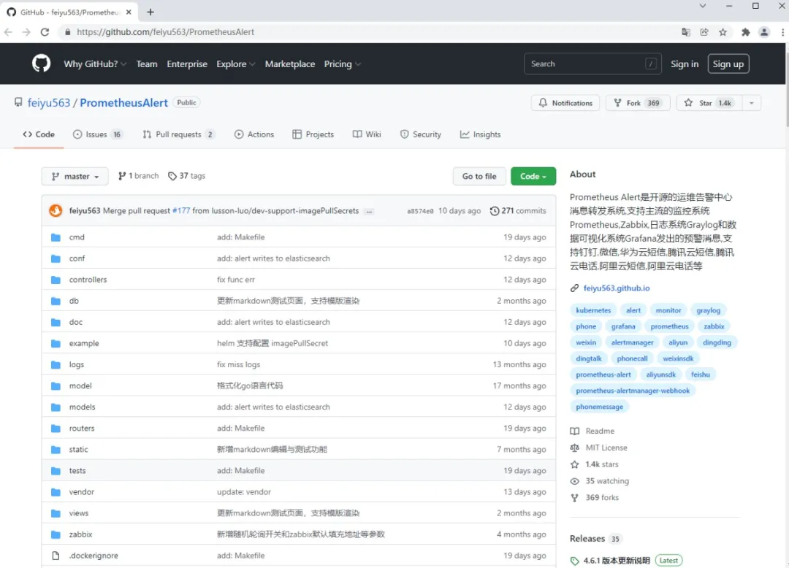Open the doc folder
Image resolution: width=789 pixels, height=568 pixels.
point(75,322)
